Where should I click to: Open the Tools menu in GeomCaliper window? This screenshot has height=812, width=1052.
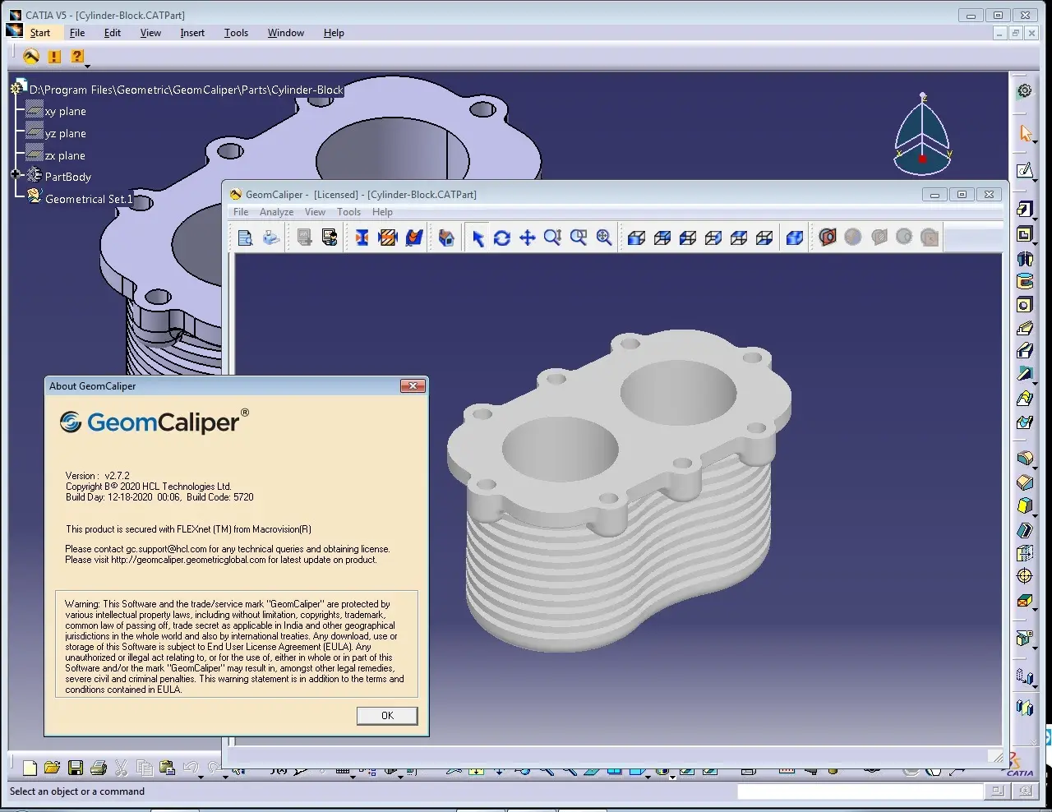click(x=348, y=212)
